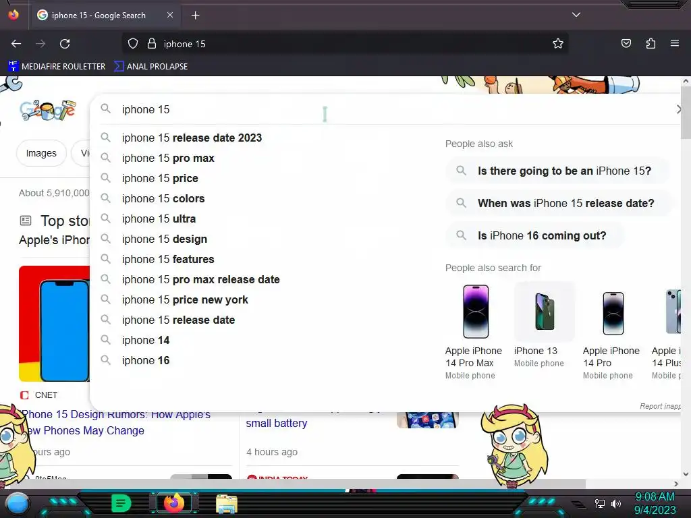Open question Is there going to be an iPhone 15?
This screenshot has height=518, width=691.
click(x=557, y=171)
